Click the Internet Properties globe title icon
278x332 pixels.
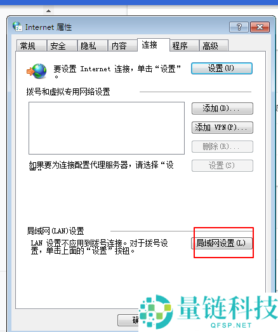click(x=17, y=27)
